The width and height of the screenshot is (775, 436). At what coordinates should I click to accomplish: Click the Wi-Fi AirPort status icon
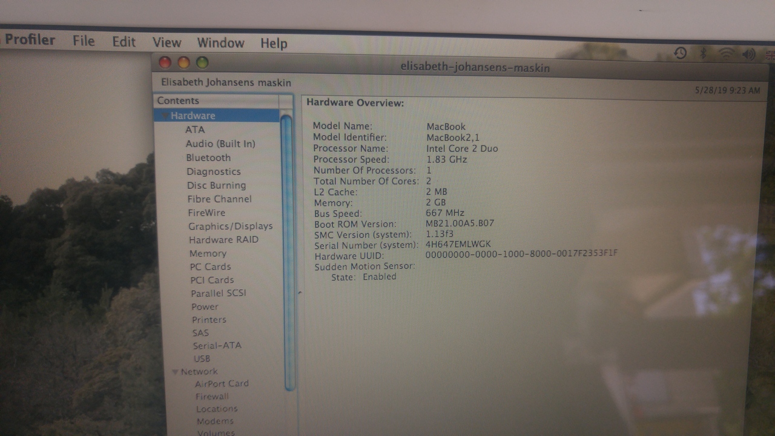726,54
